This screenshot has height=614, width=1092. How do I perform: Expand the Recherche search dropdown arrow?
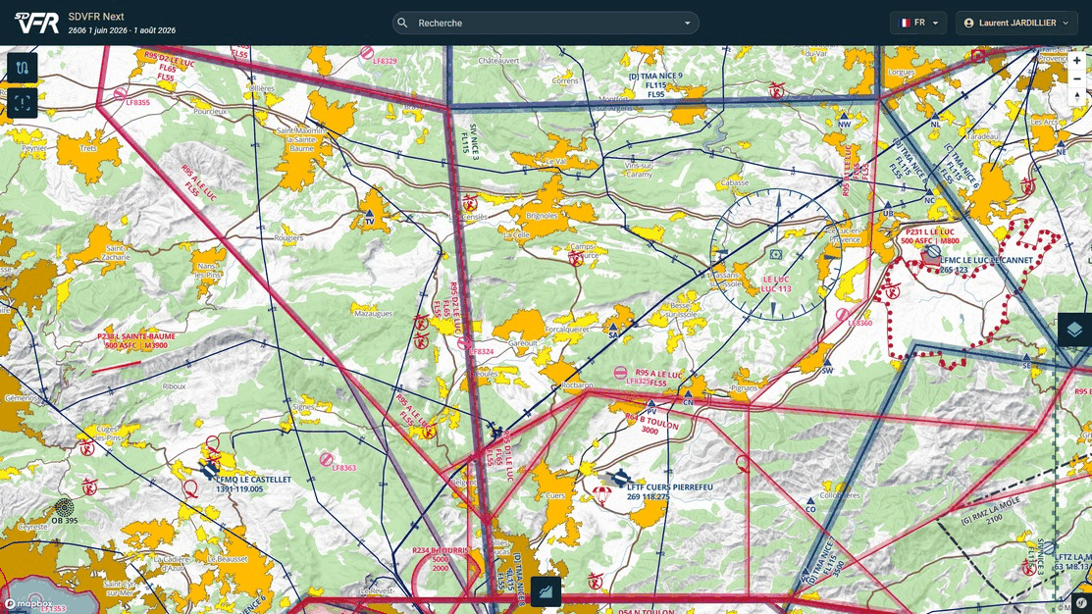(687, 23)
